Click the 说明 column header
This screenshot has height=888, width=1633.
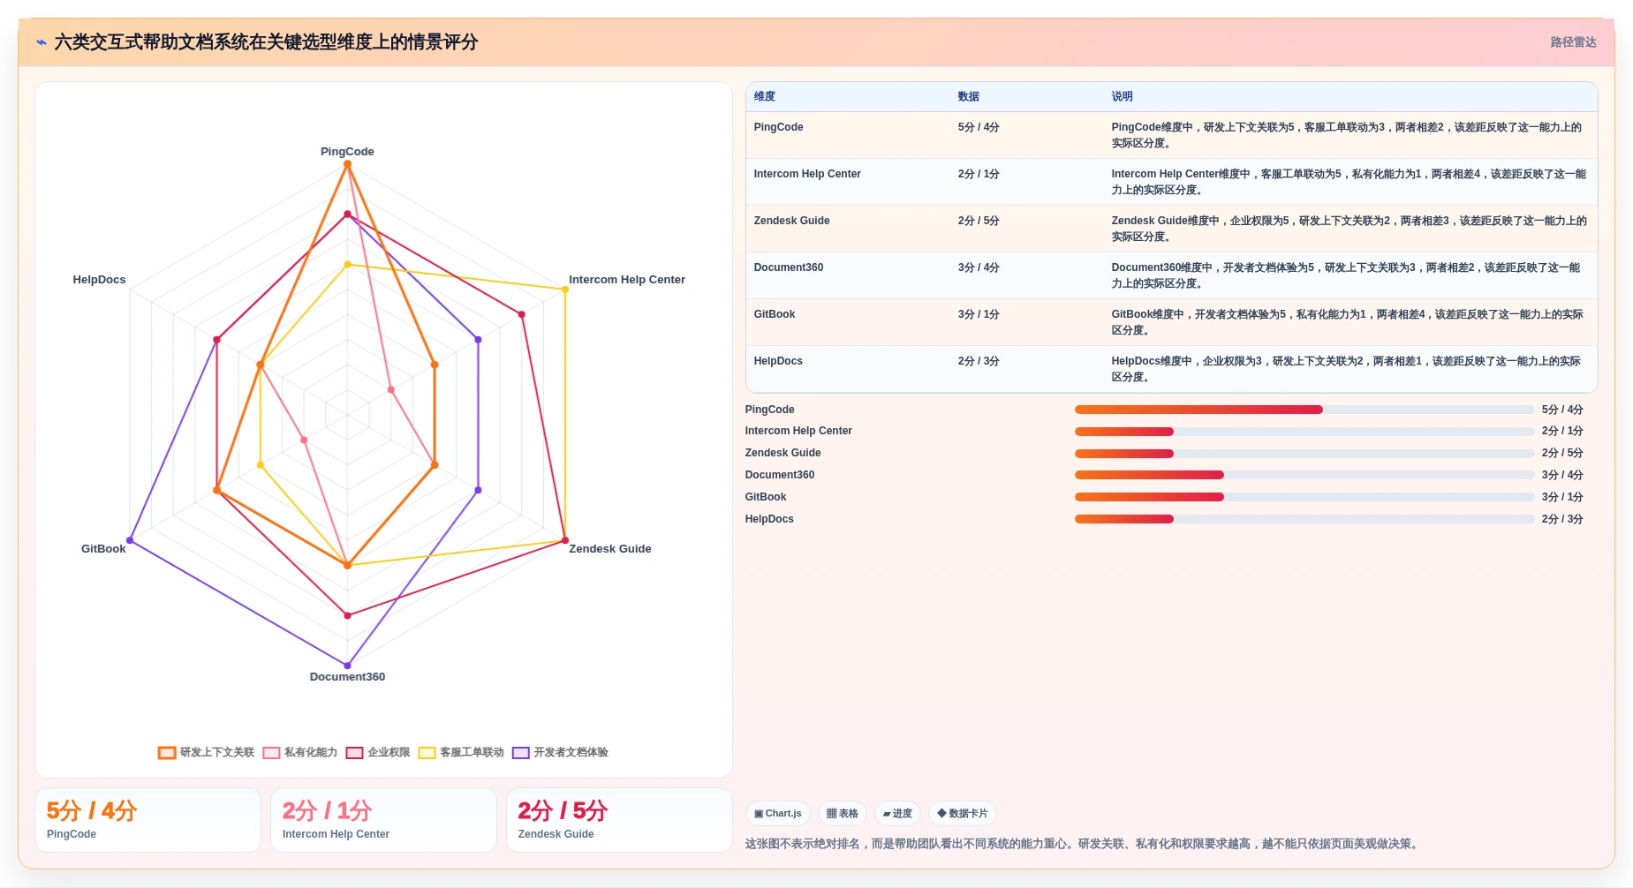pos(1122,97)
